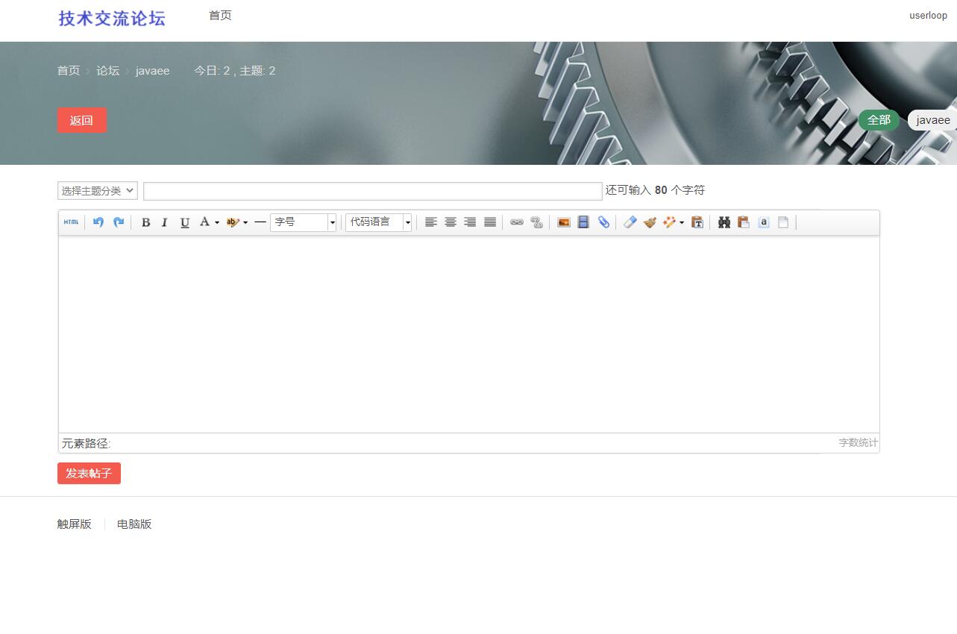Expand the highlight color picker arrow
The height and width of the screenshot is (634, 957).
click(x=245, y=222)
